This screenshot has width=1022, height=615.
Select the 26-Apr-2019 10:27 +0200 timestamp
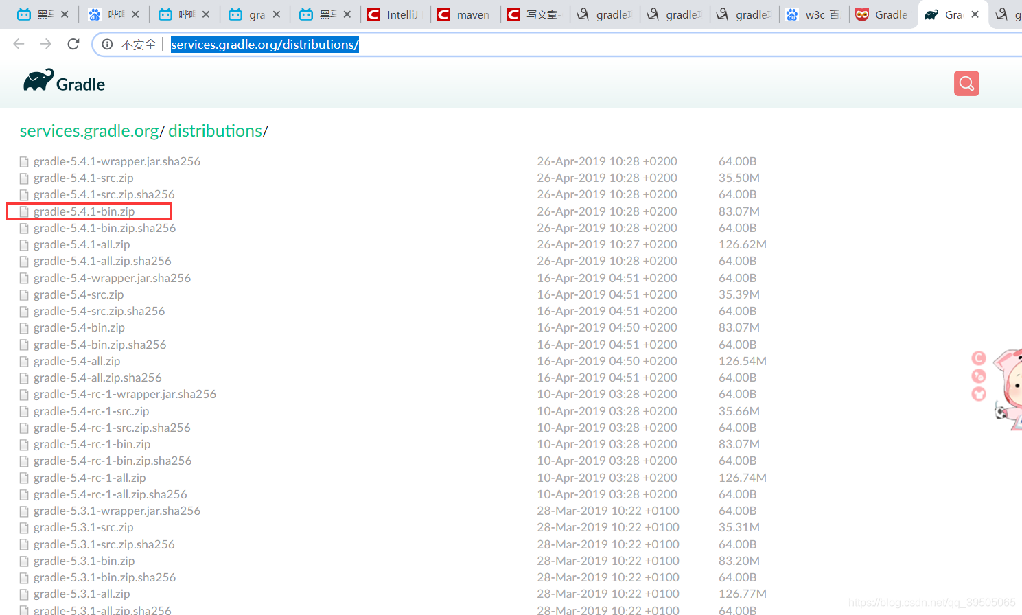point(607,245)
